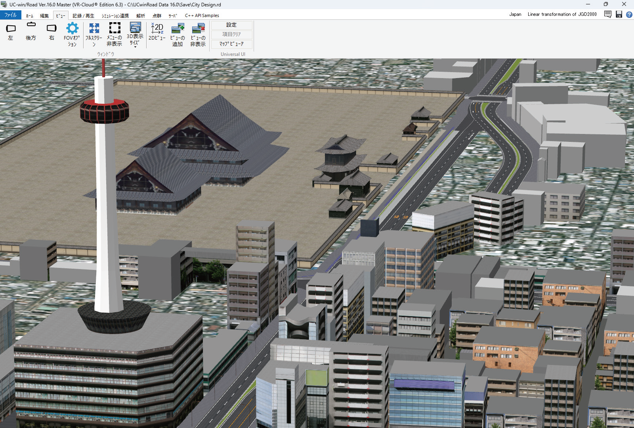Select the rear (後方) view icon
This screenshot has width=634, height=428.
pos(31,32)
